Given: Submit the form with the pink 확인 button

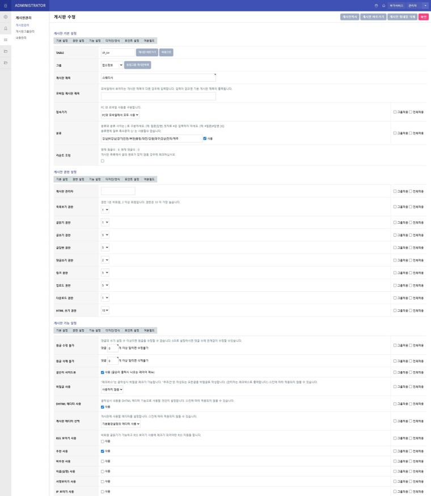Looking at the screenshot, I should click(424, 17).
